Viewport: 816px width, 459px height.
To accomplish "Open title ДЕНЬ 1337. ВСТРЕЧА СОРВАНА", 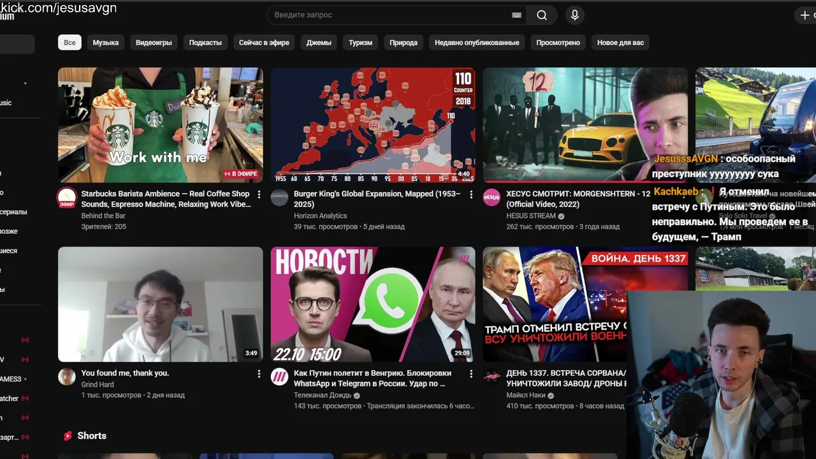I will pos(566,378).
